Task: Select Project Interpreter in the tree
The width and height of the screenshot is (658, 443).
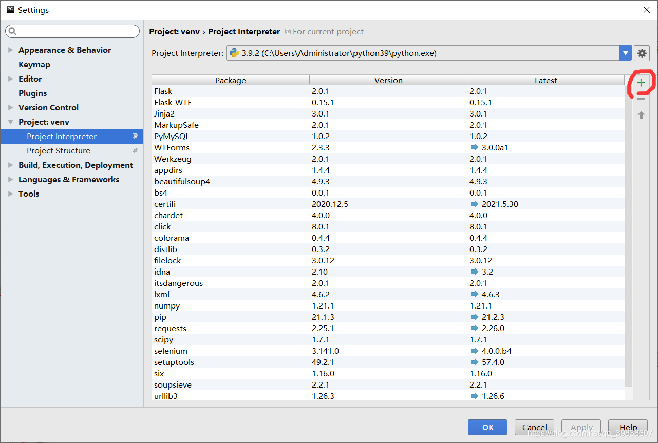Action: [72, 137]
